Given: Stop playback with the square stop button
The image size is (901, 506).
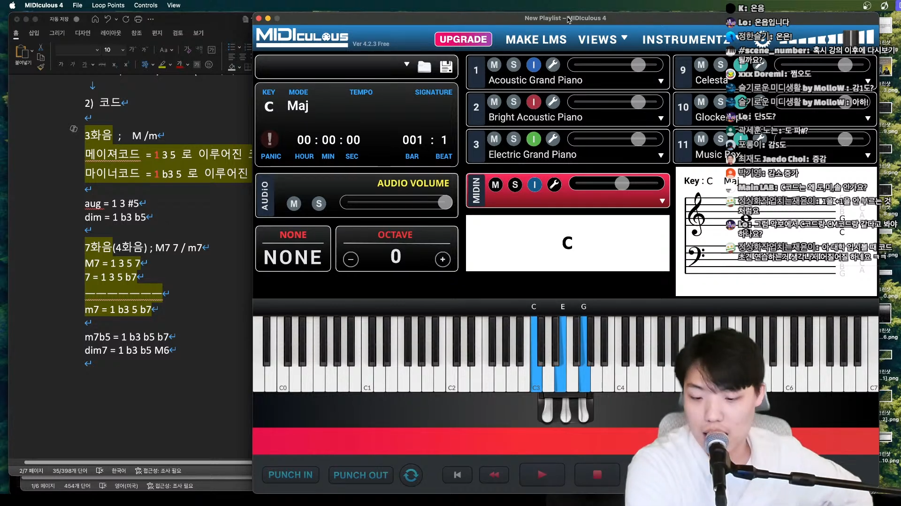Looking at the screenshot, I should 597,475.
